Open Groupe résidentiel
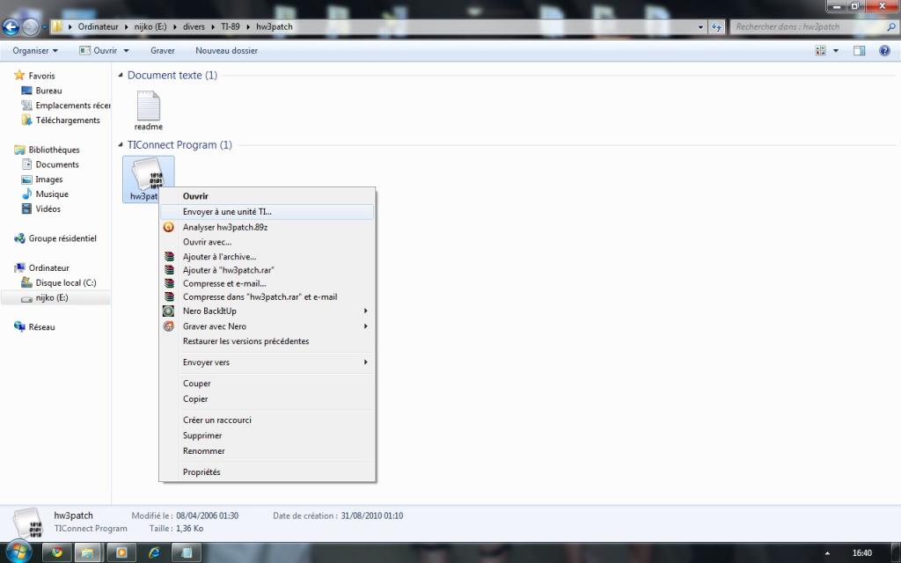Screen dimensions: 901x563 pyautogui.click(x=55, y=238)
